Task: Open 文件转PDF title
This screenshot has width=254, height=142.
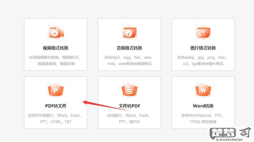Action: tap(129, 106)
